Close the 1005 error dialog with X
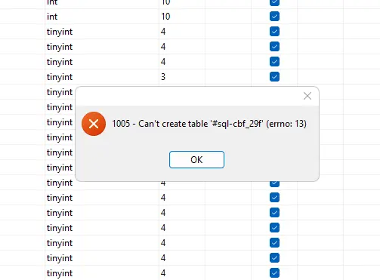380x280 pixels. [307, 96]
